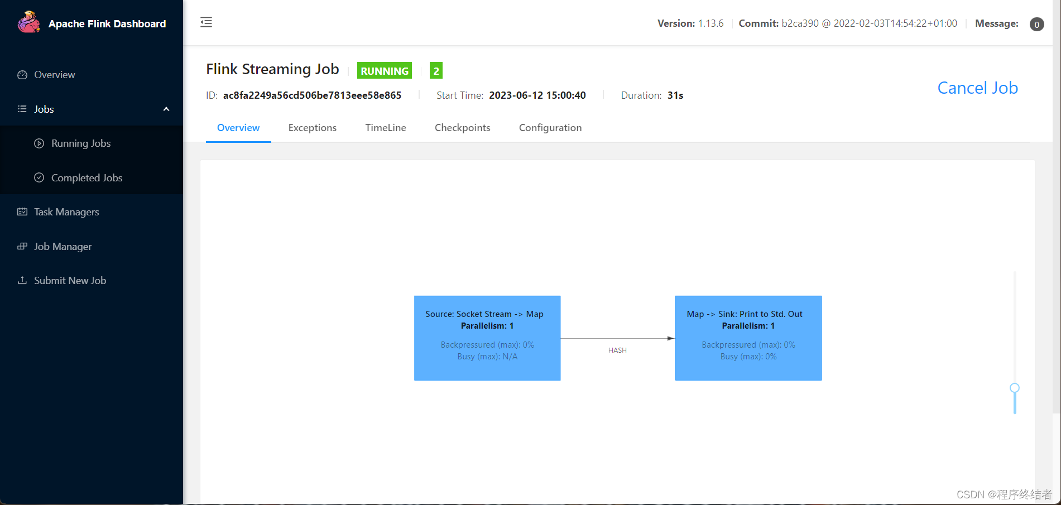Click the Apache Flink Dashboard title
1061x505 pixels.
[x=107, y=24]
